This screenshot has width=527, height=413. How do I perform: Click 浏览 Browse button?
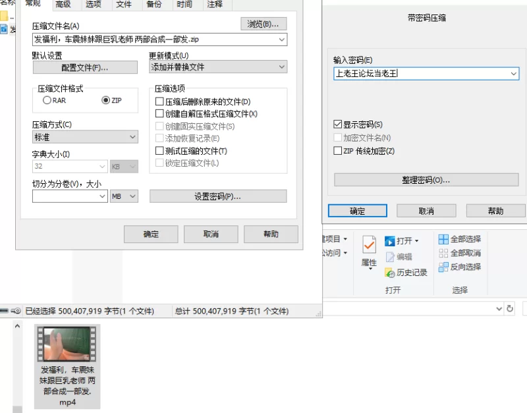click(x=264, y=24)
